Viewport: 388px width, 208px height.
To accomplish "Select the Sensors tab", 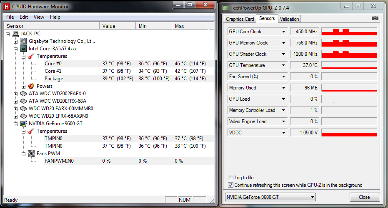I will tap(267, 18).
